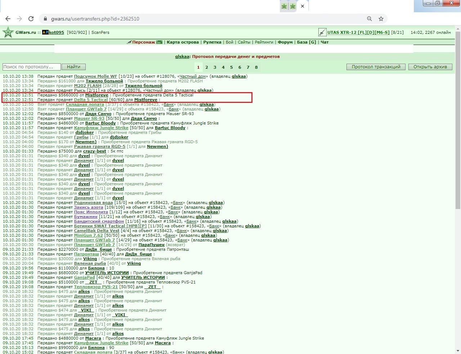
Task: Open the Персонаж menu item
Action: tap(144, 42)
